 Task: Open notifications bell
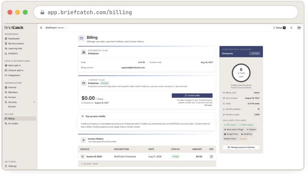point(291,28)
